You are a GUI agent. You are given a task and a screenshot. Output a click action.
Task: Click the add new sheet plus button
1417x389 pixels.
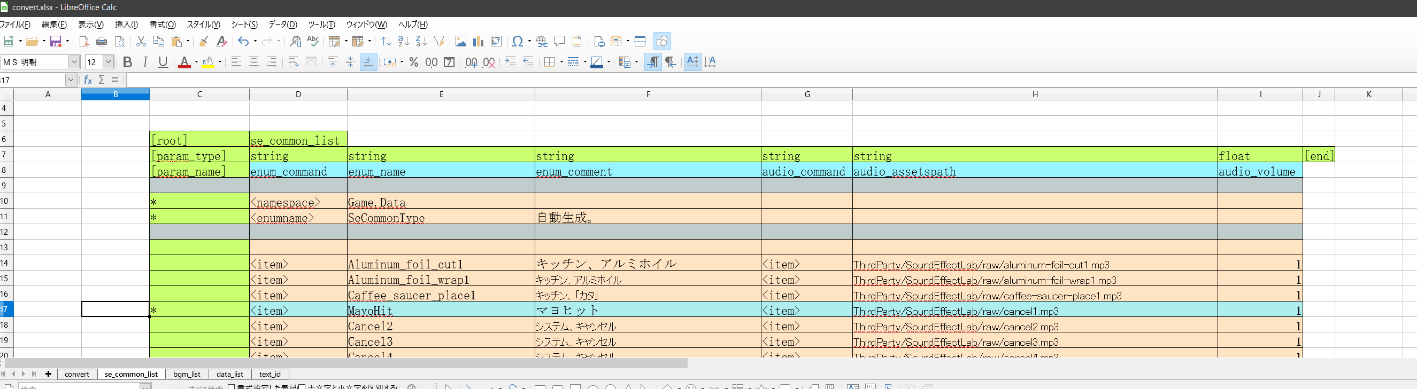(x=49, y=374)
